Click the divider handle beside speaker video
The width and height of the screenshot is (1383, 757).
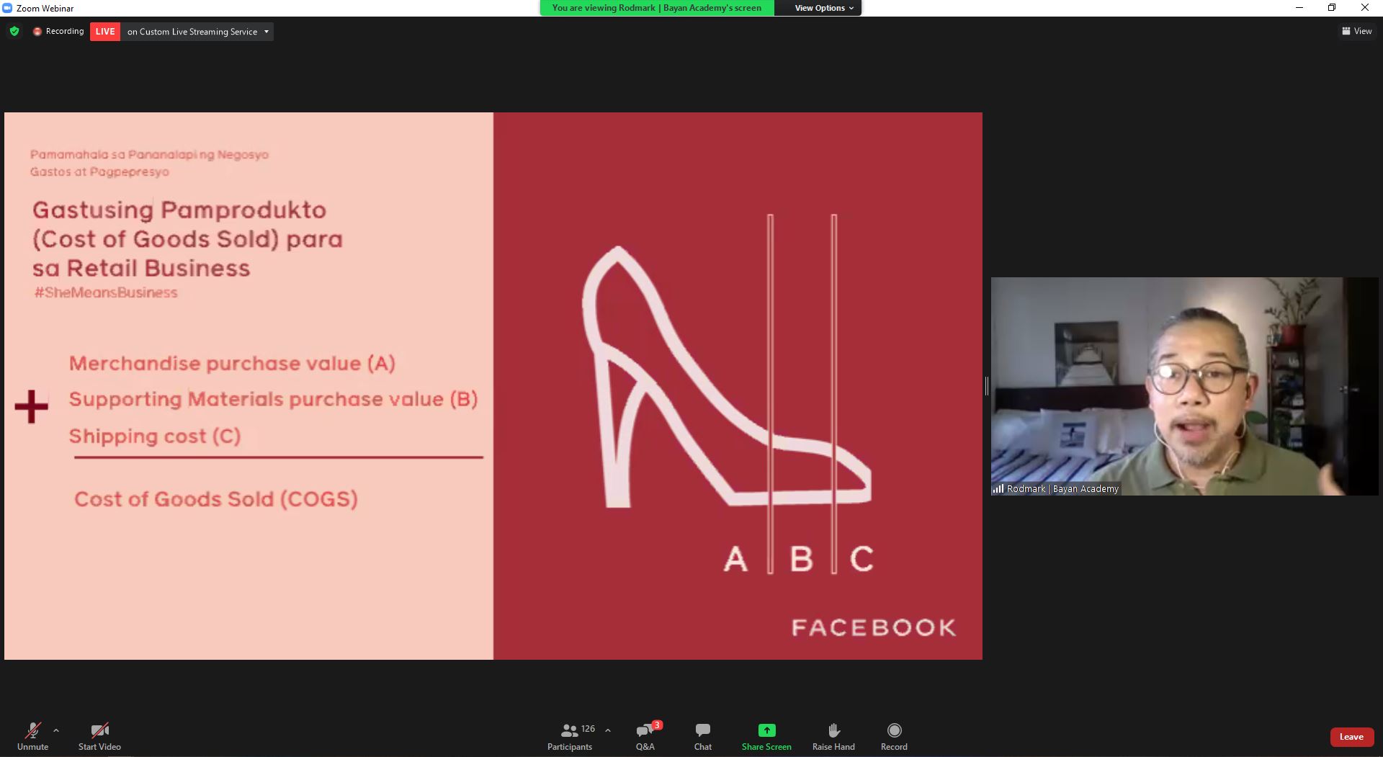[x=987, y=386]
